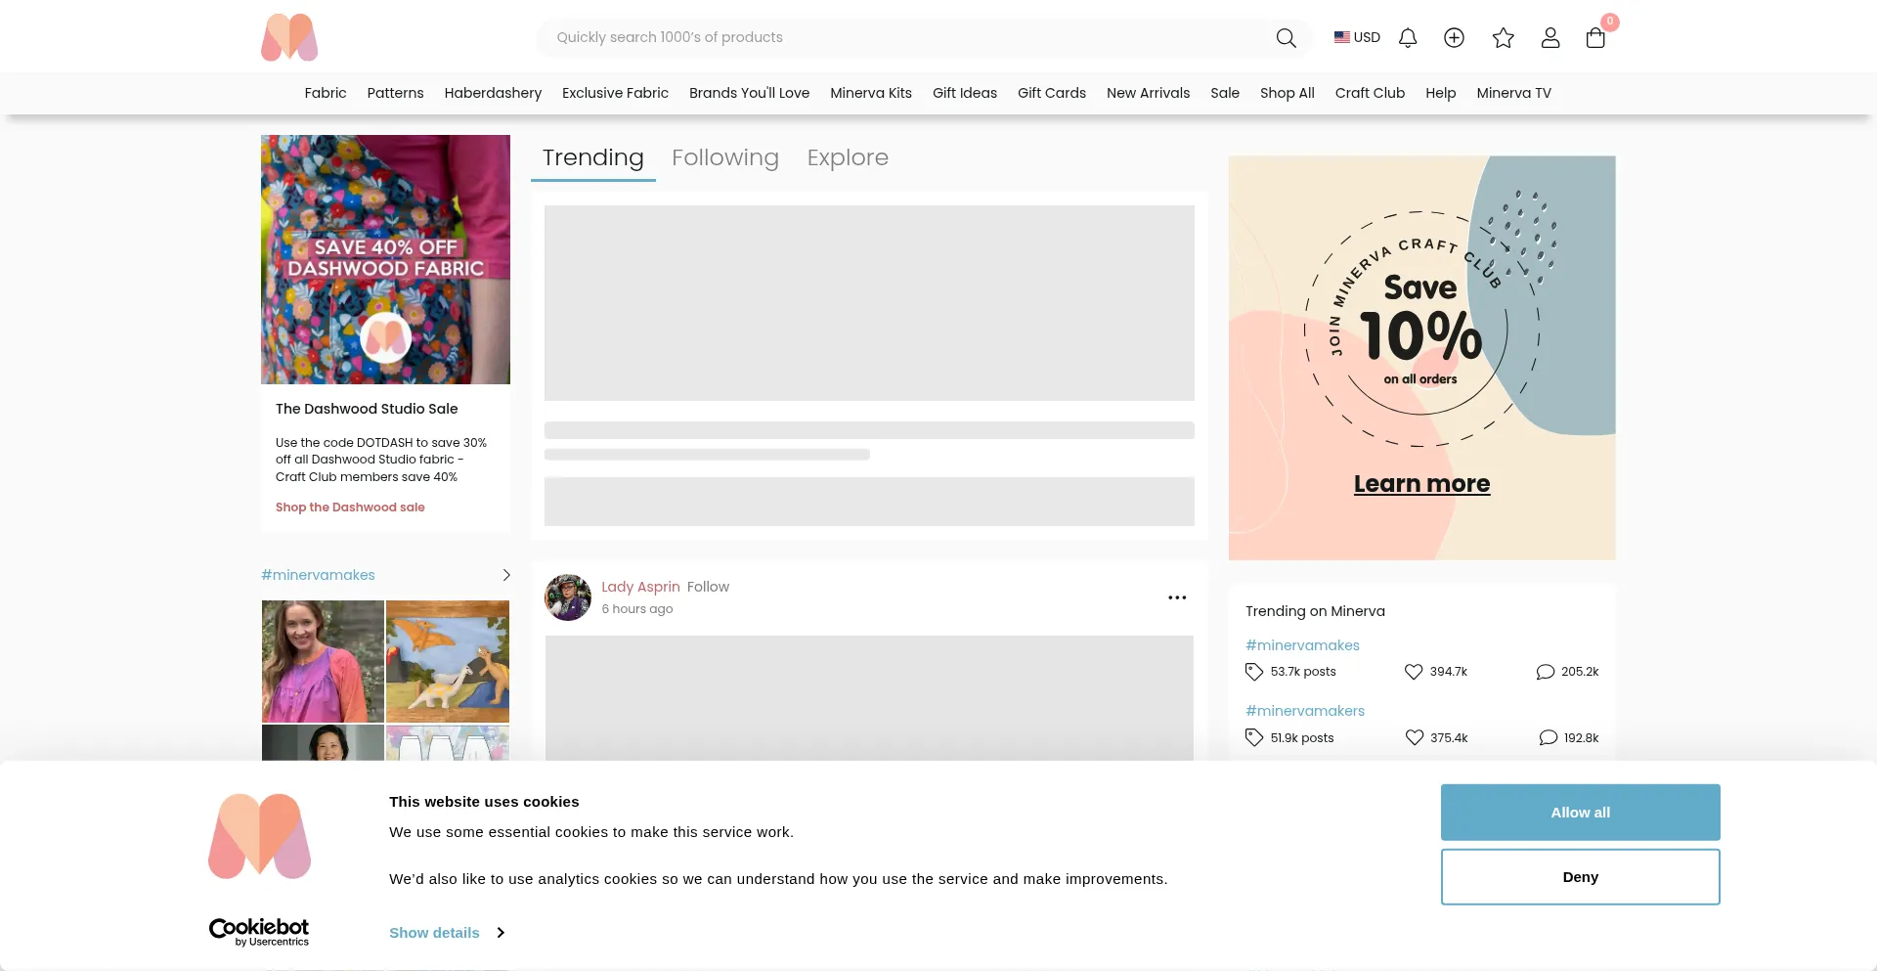Viewport: 1877px width, 971px height.
Task: Click the Shop the Dashwood sale link
Action: coord(350,508)
